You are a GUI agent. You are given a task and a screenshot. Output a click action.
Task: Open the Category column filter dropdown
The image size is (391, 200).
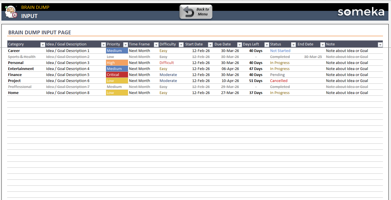(x=43, y=45)
